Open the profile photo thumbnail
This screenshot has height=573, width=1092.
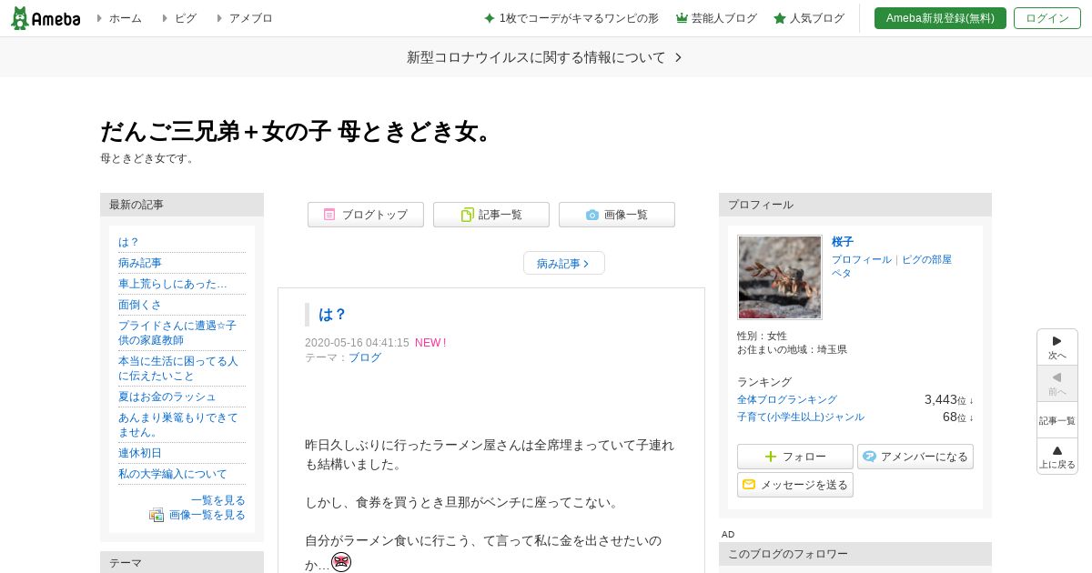click(x=780, y=277)
